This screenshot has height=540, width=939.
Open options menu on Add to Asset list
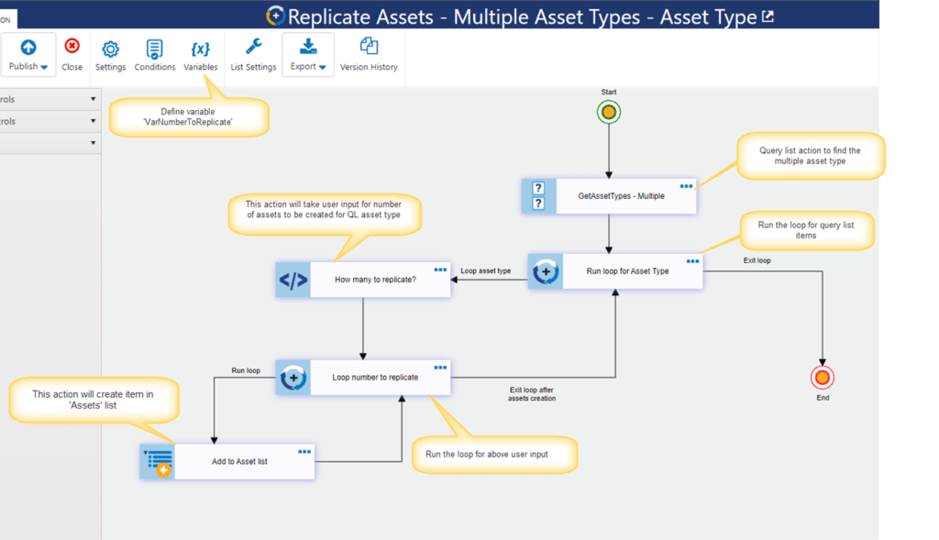tap(304, 452)
